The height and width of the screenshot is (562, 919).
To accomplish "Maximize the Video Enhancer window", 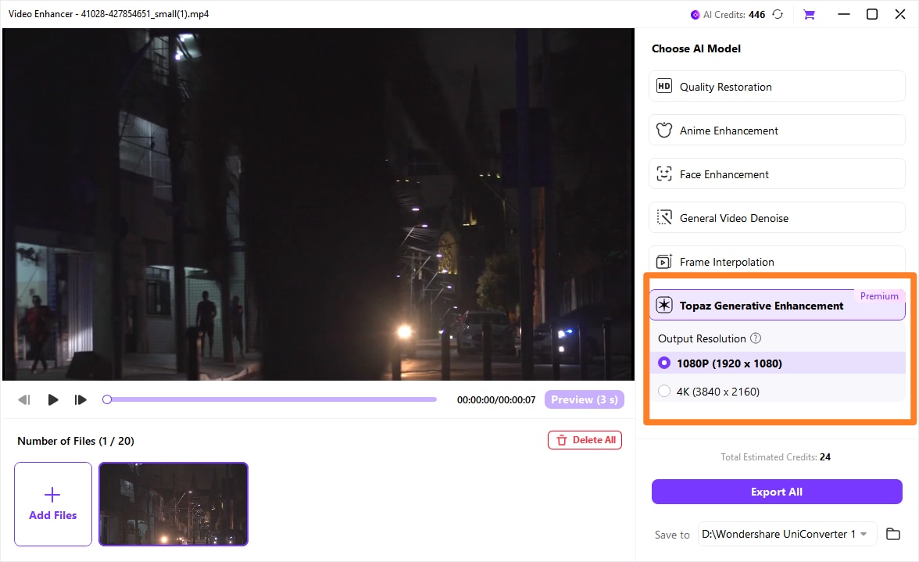I will point(872,14).
